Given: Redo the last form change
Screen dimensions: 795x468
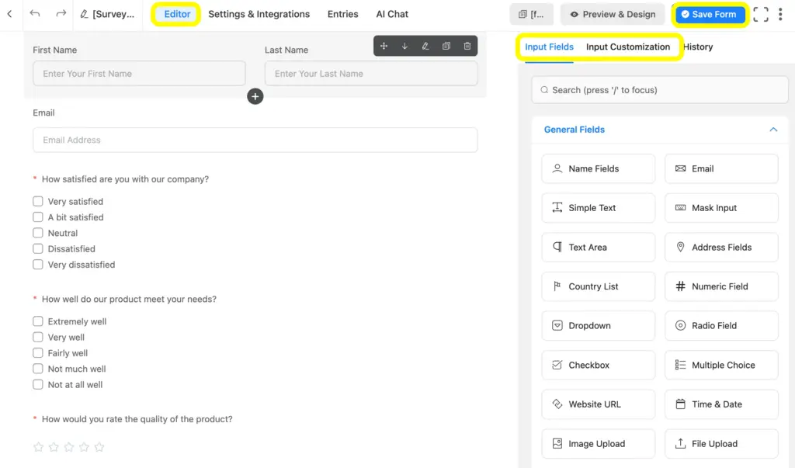Looking at the screenshot, I should point(61,14).
